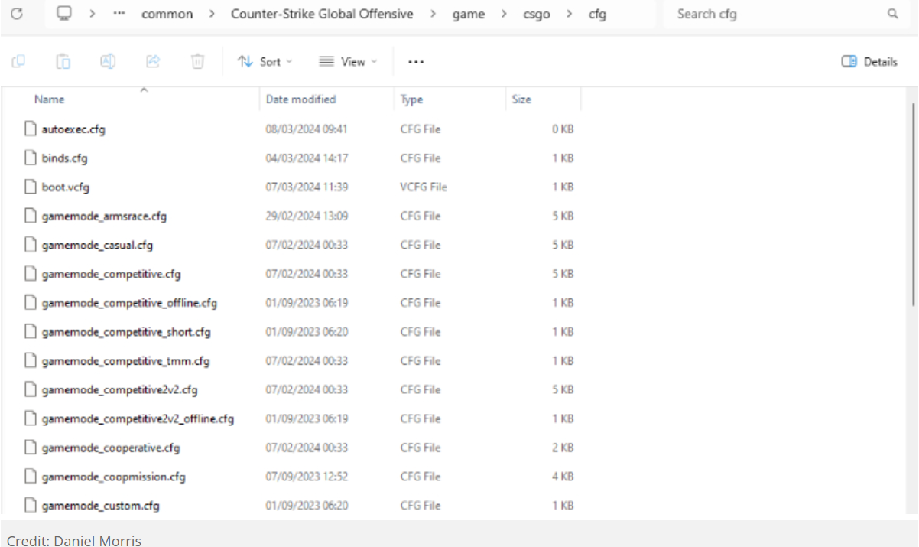This screenshot has width=919, height=547.
Task: Expand chevron after game breadcrumb
Action: coord(504,14)
